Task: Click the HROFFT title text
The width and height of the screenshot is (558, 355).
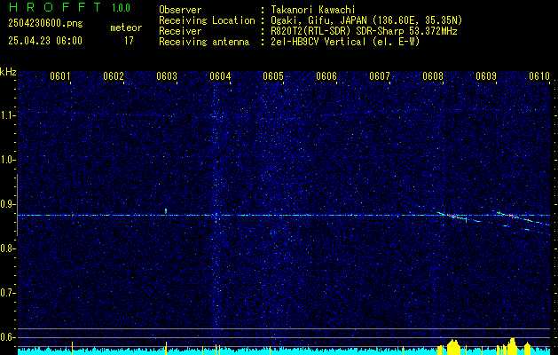Action: tap(54, 7)
